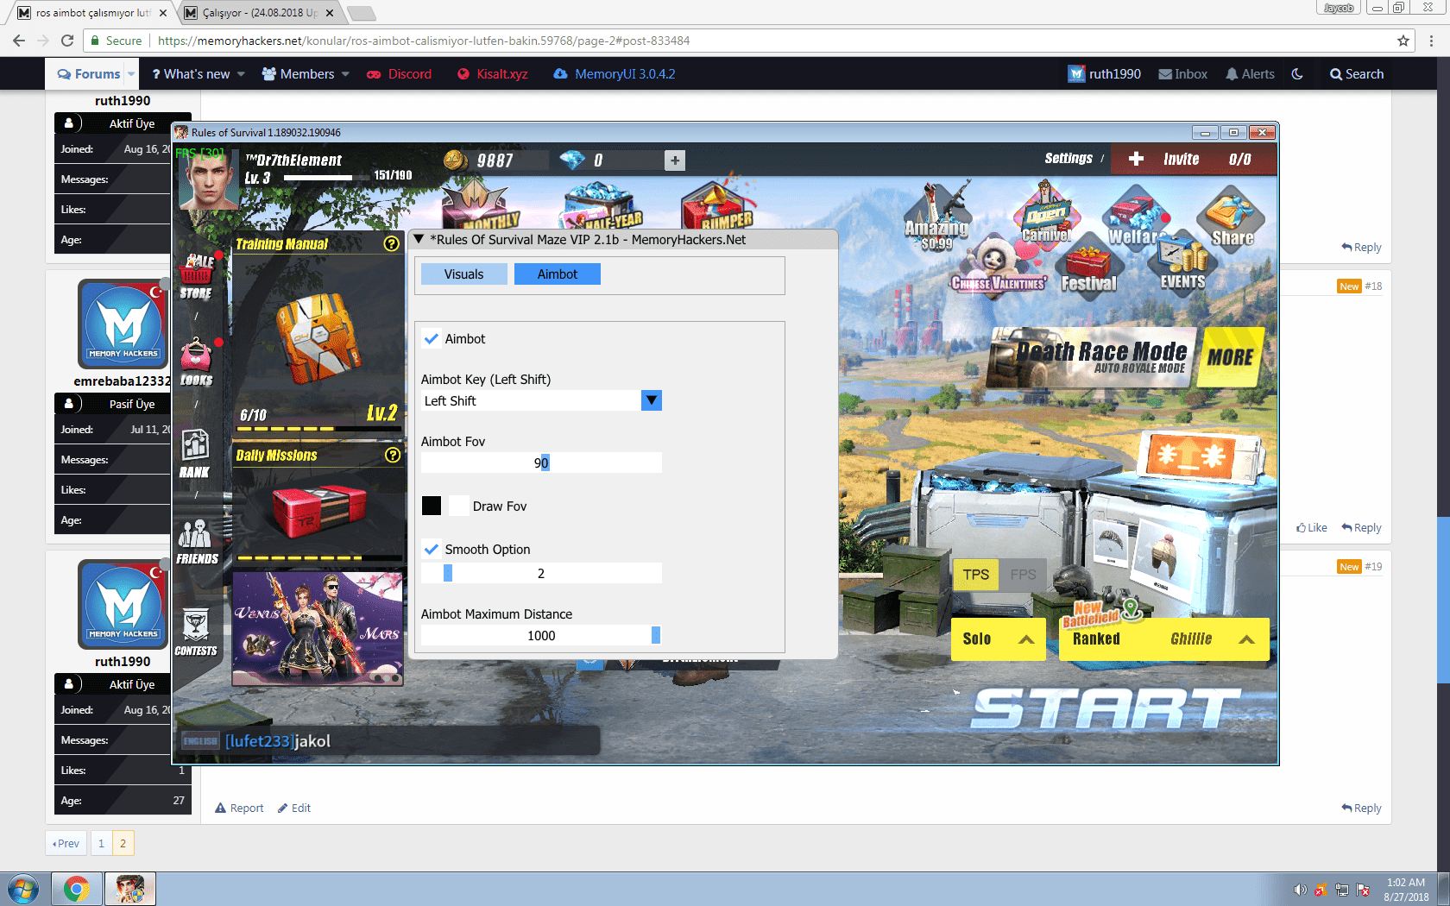This screenshot has width=1450, height=906.
Task: Open Windows Start menu orb
Action: click(23, 889)
